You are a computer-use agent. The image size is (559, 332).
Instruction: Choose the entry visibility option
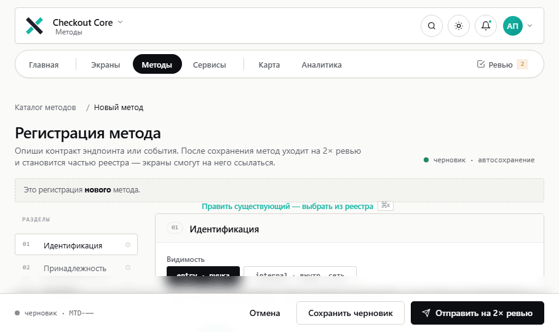pos(203,271)
